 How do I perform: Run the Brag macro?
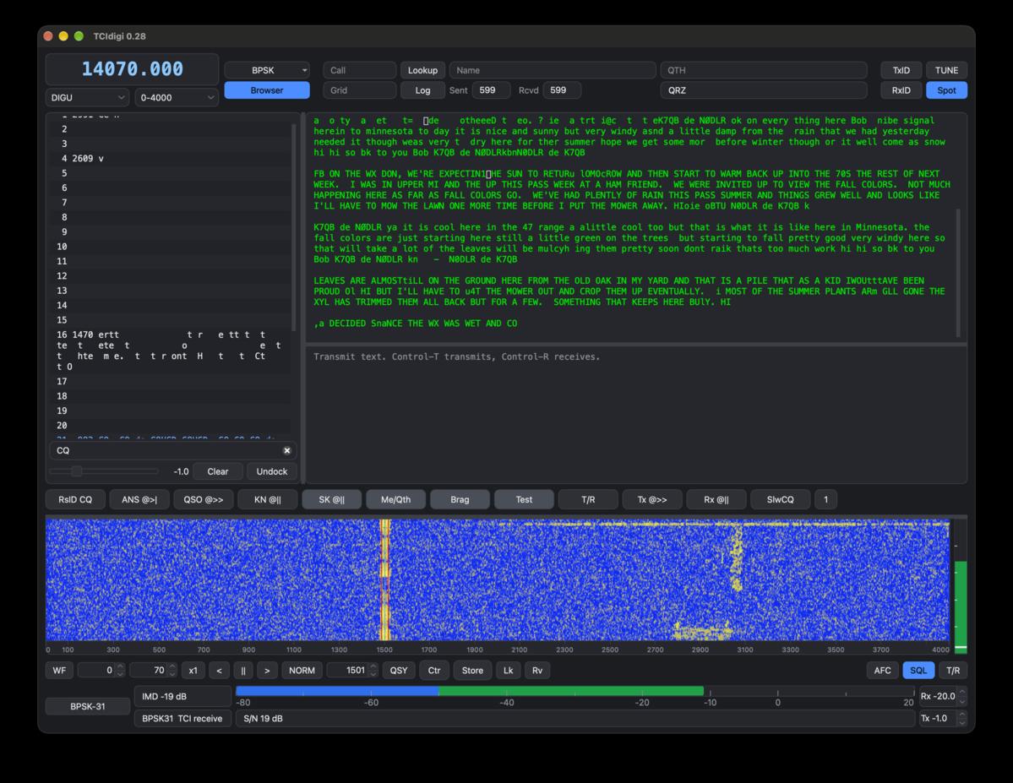coord(460,499)
